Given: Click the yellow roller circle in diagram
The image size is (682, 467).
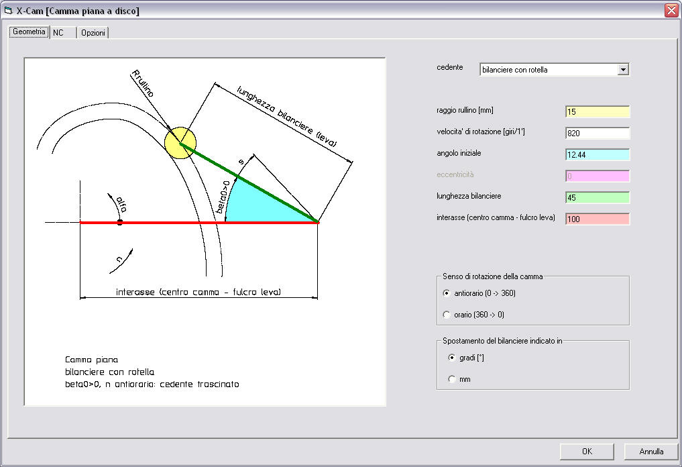Looking at the screenshot, I should [x=180, y=143].
